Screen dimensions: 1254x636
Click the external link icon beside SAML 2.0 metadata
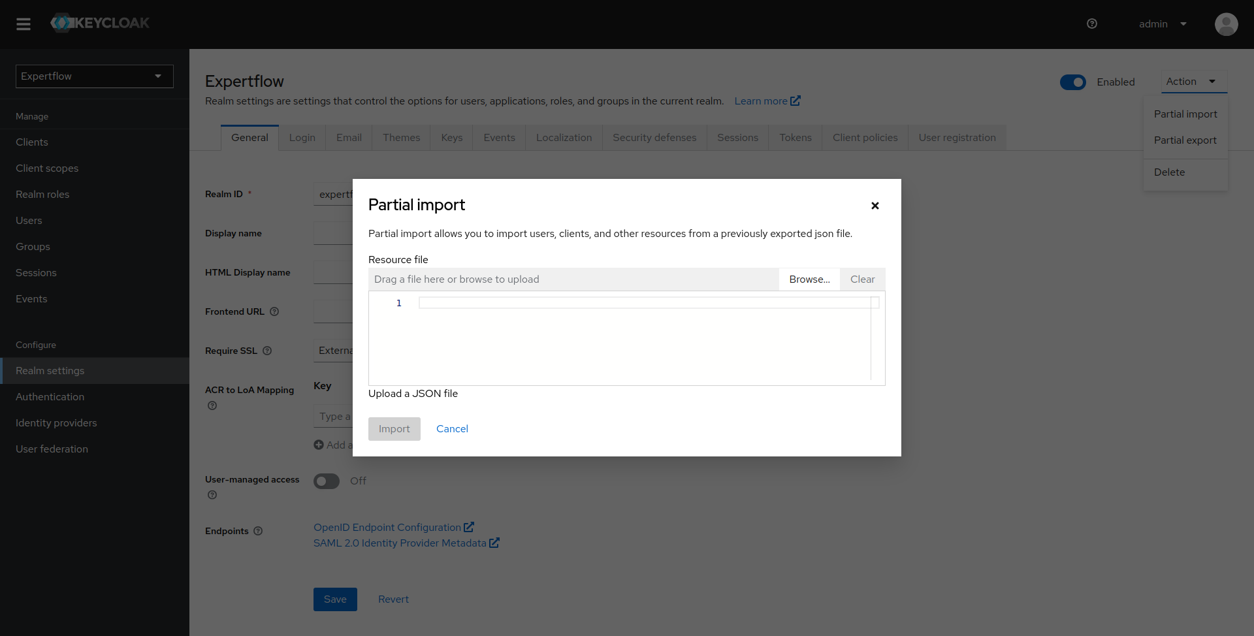point(493,543)
